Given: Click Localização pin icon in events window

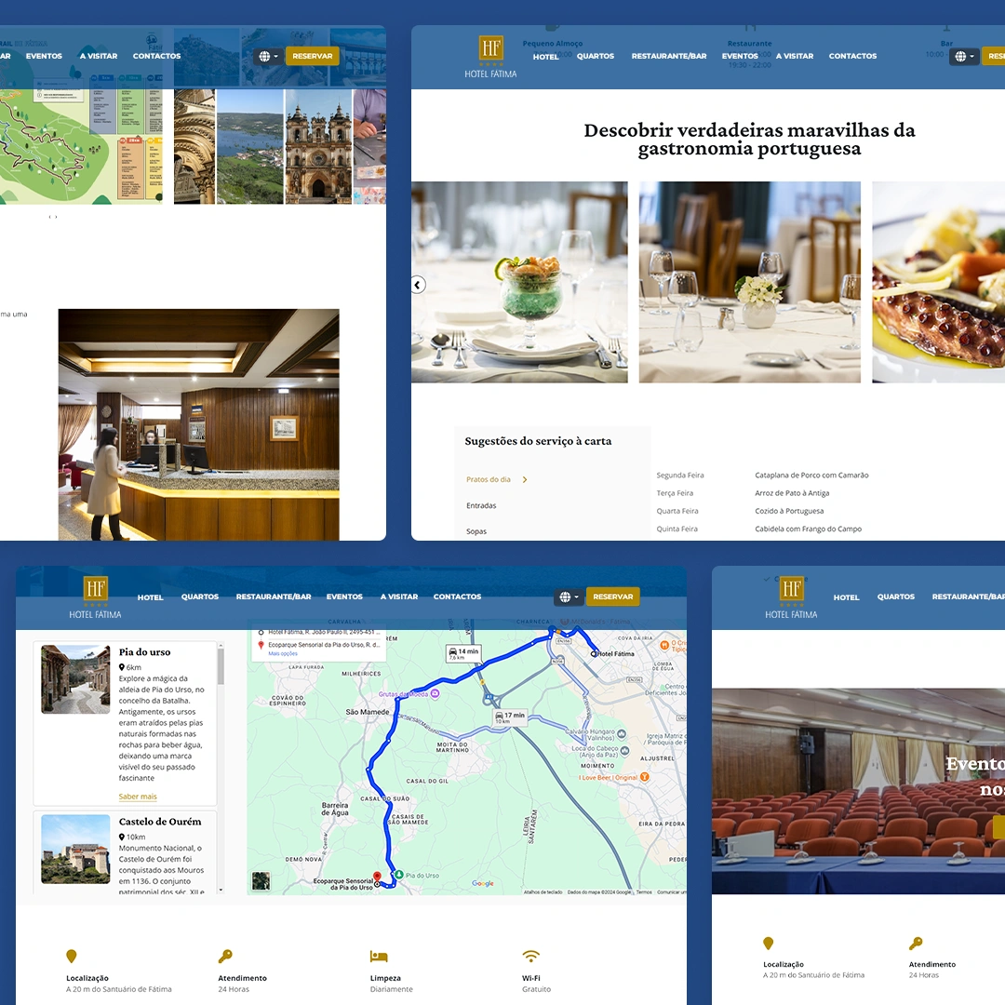Looking at the screenshot, I should [769, 943].
